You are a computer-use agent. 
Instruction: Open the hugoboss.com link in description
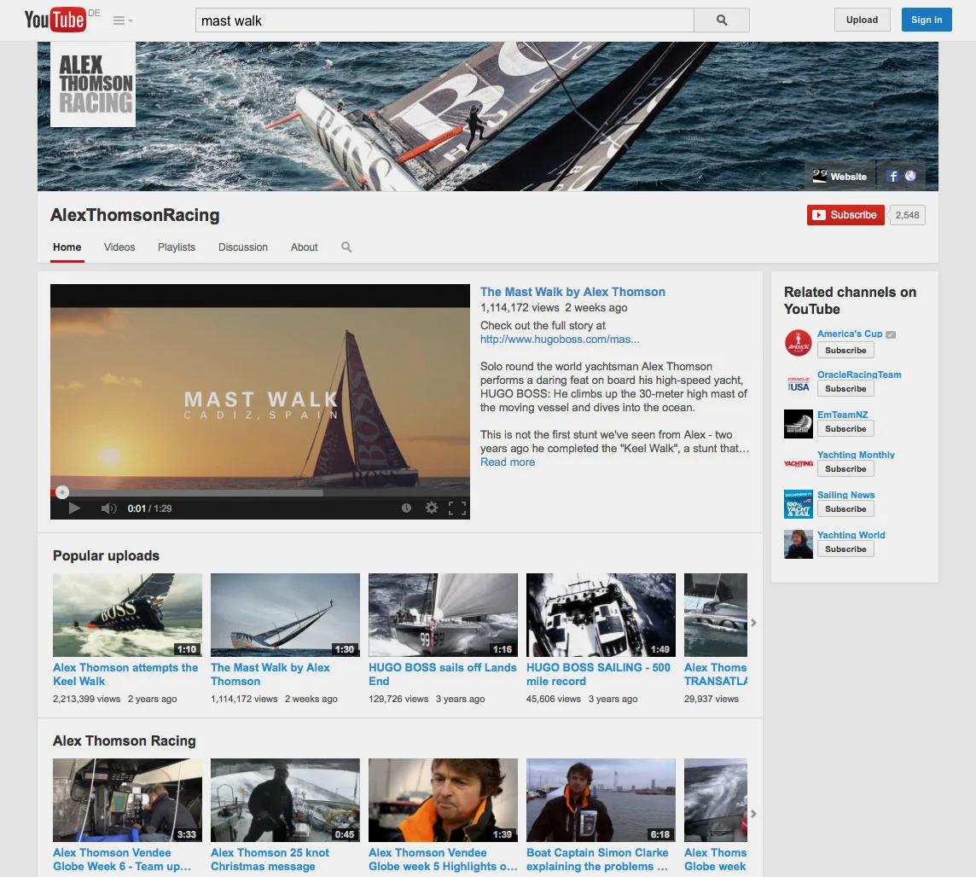[x=560, y=340]
